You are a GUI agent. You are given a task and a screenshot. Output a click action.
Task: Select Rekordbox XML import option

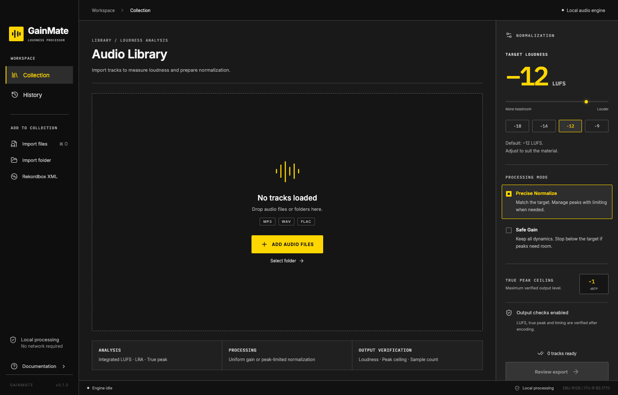39,176
